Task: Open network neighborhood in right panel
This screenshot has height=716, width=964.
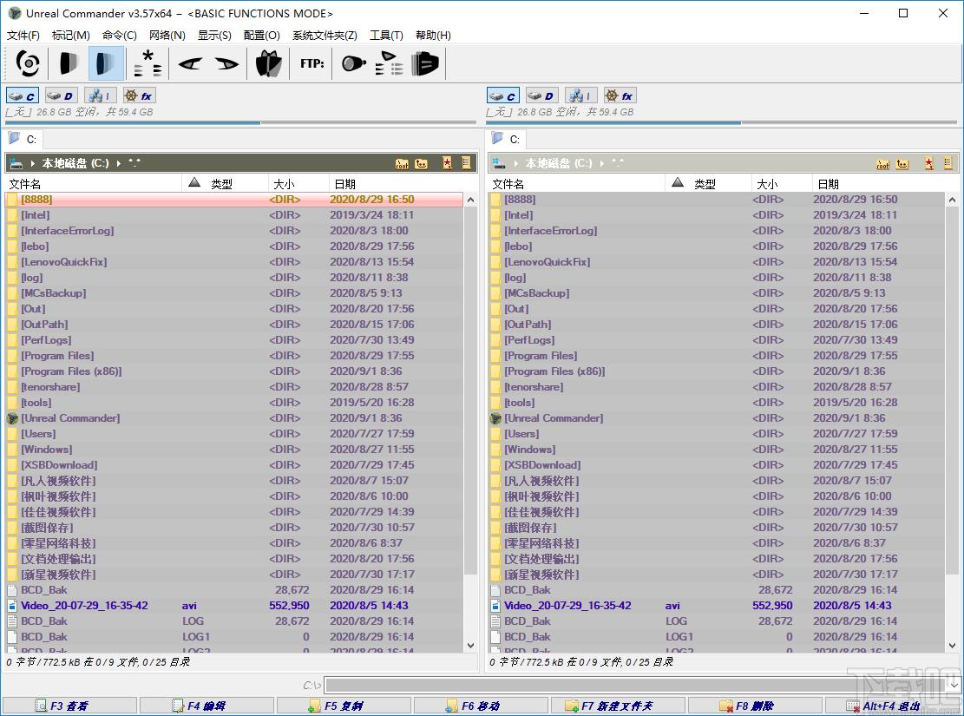Action: 580,96
